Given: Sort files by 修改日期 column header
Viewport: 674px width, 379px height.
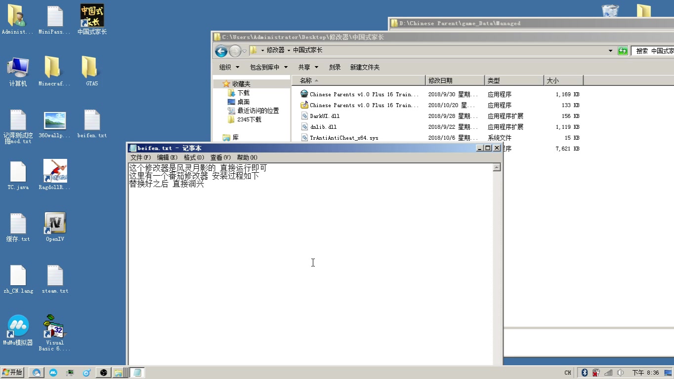Looking at the screenshot, I should (x=455, y=80).
